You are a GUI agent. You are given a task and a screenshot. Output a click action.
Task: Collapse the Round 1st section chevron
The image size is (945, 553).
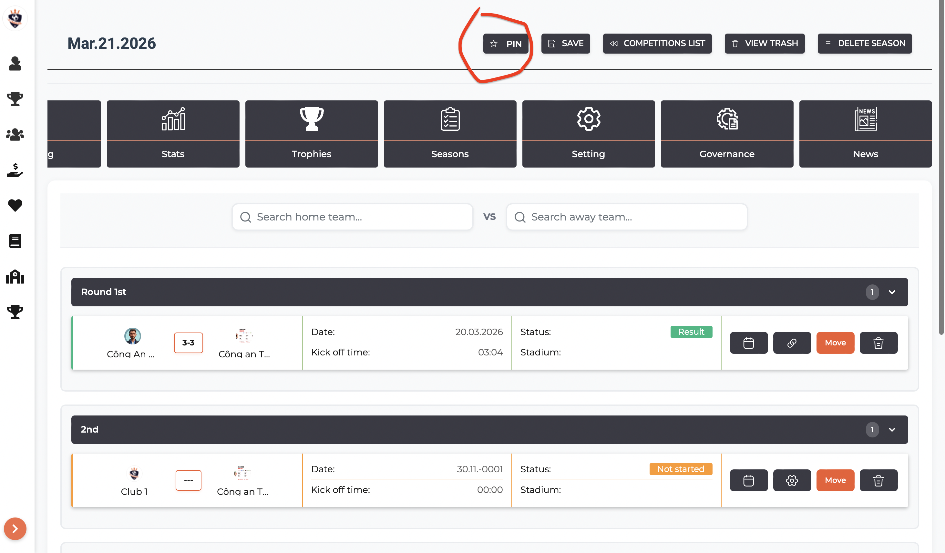(892, 292)
